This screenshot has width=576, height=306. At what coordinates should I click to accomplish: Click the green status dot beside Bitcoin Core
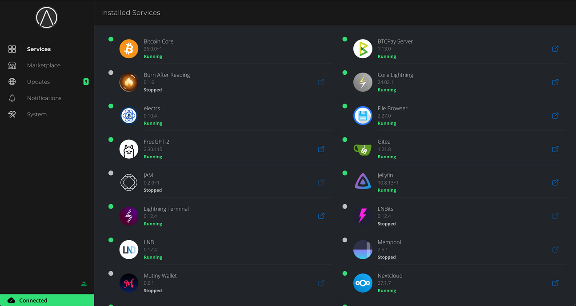[x=111, y=39]
